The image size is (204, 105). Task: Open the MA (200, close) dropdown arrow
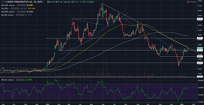click(x=15, y=12)
